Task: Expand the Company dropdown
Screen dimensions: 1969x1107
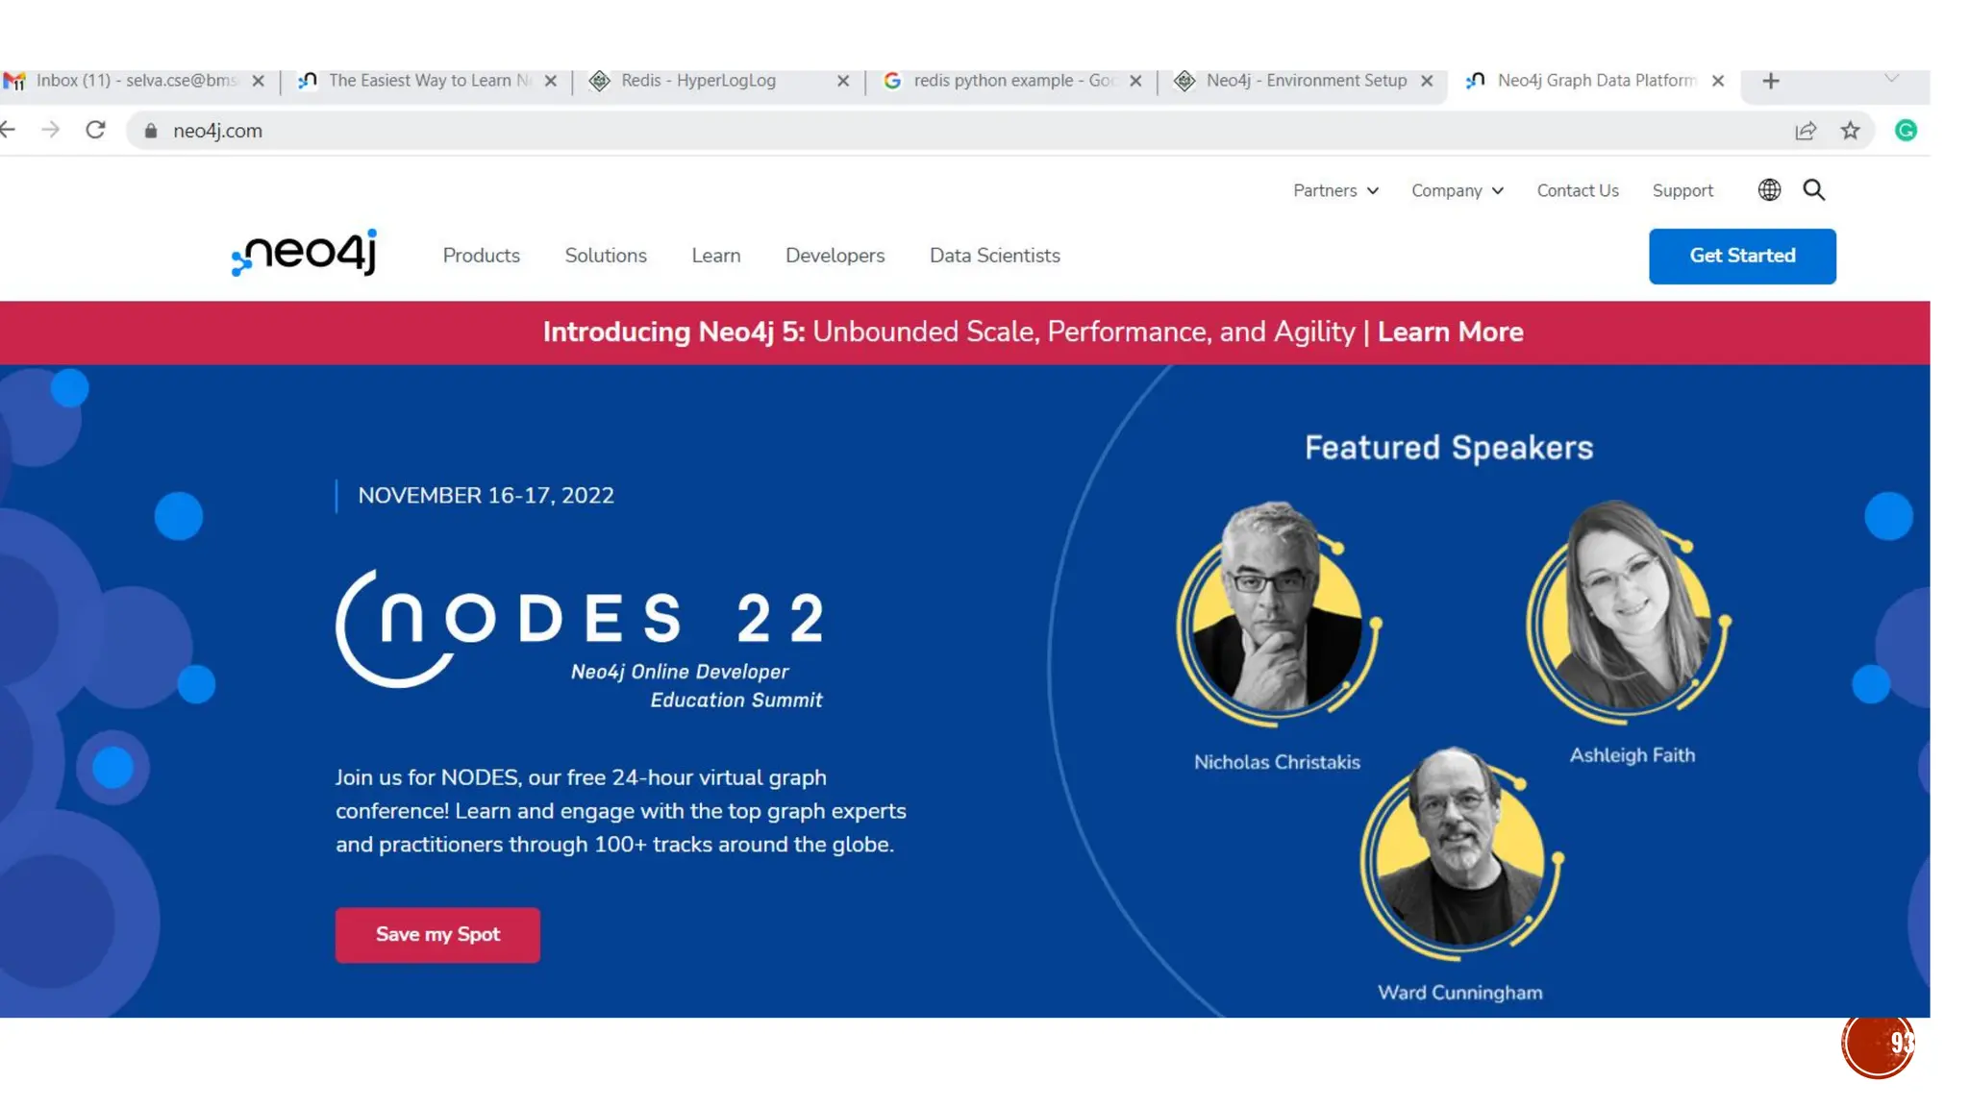Action: click(x=1457, y=190)
